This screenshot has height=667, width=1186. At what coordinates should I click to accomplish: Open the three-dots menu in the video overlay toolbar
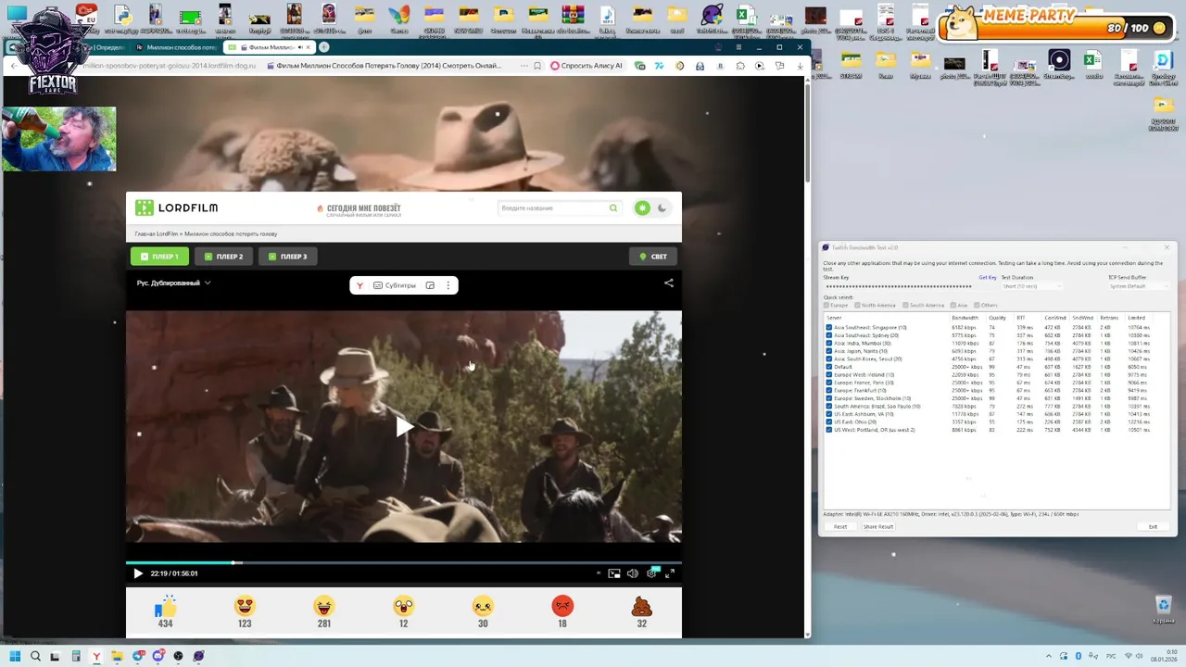pos(448,285)
